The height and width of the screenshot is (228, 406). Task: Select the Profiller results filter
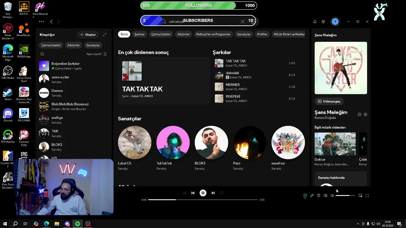(x=262, y=34)
